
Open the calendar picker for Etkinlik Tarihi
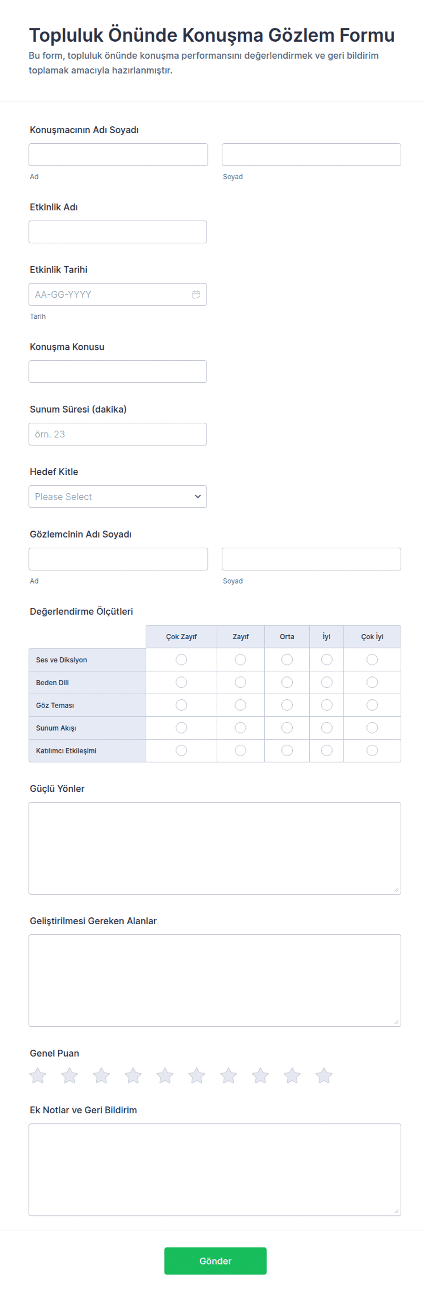click(x=196, y=294)
